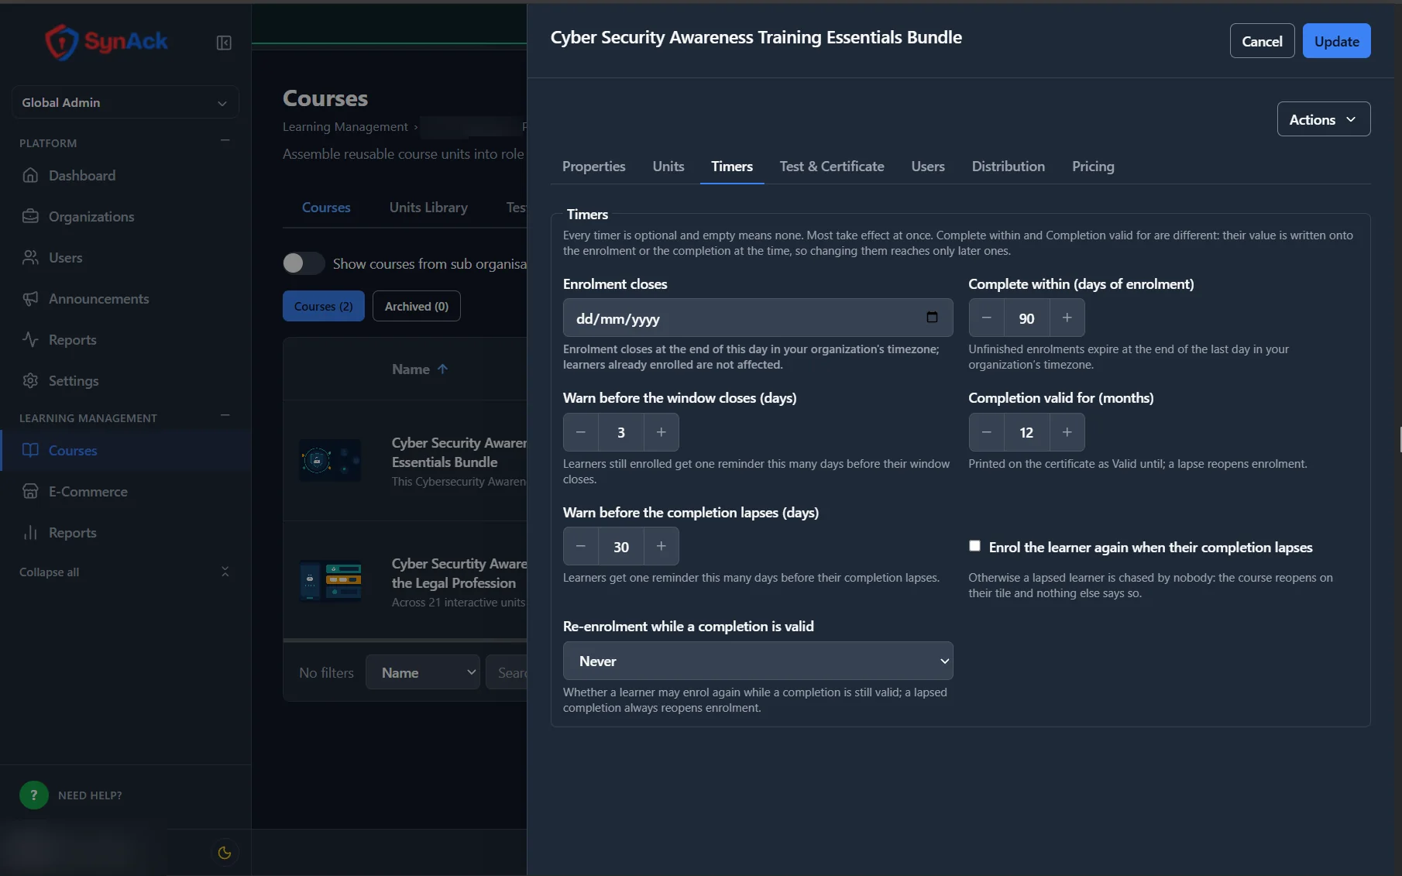Sort by the Name column arrow
This screenshot has width=1402, height=876.
pos(442,369)
